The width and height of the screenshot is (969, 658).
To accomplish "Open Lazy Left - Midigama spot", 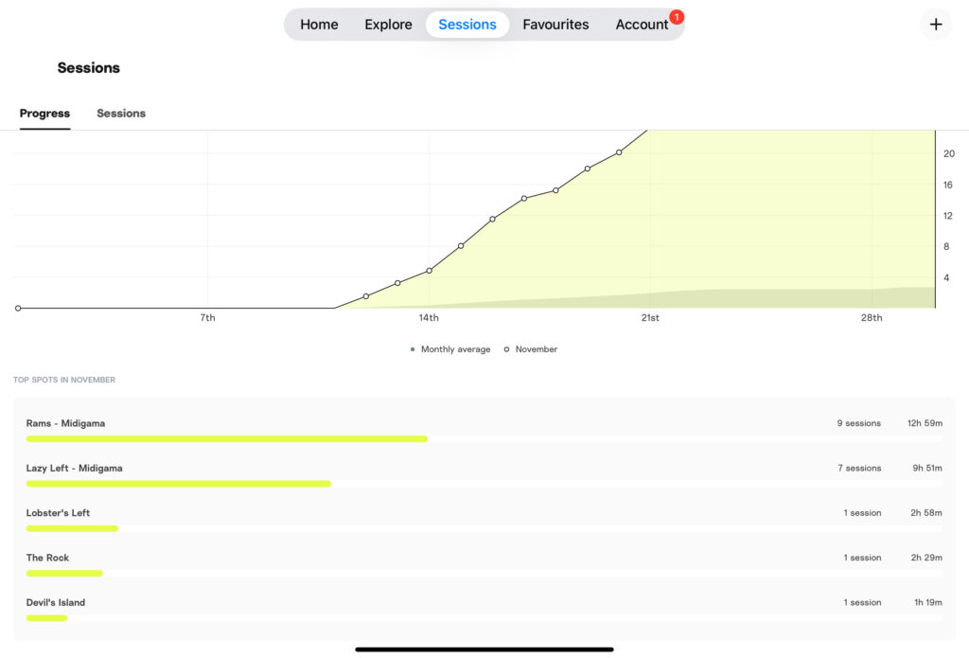I will [74, 468].
